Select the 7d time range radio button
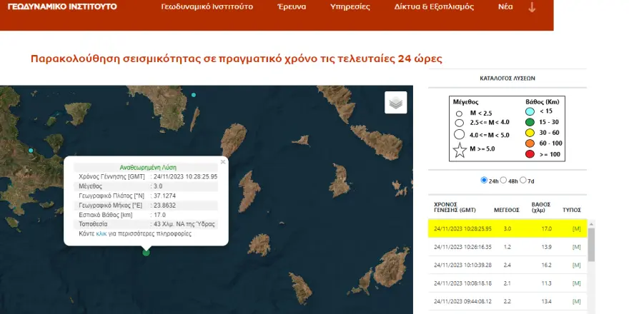Viewport: 629px width, 314px height. tap(522, 180)
